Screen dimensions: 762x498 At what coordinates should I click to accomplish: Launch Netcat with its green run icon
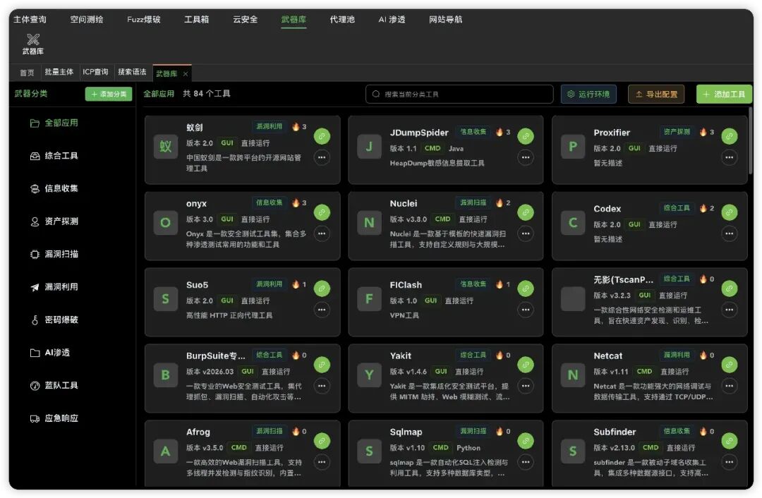(729, 365)
